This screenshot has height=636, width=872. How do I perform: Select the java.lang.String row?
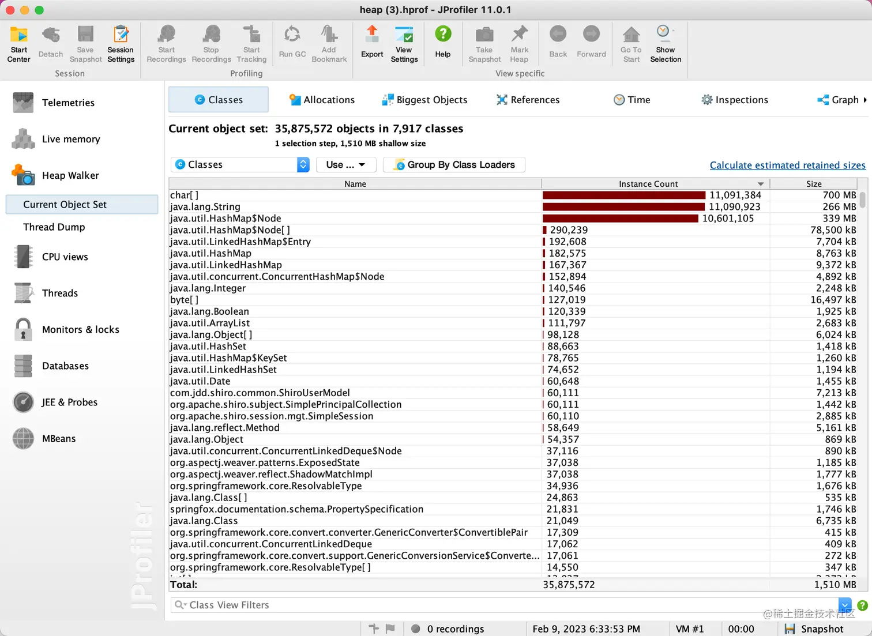[513, 207]
